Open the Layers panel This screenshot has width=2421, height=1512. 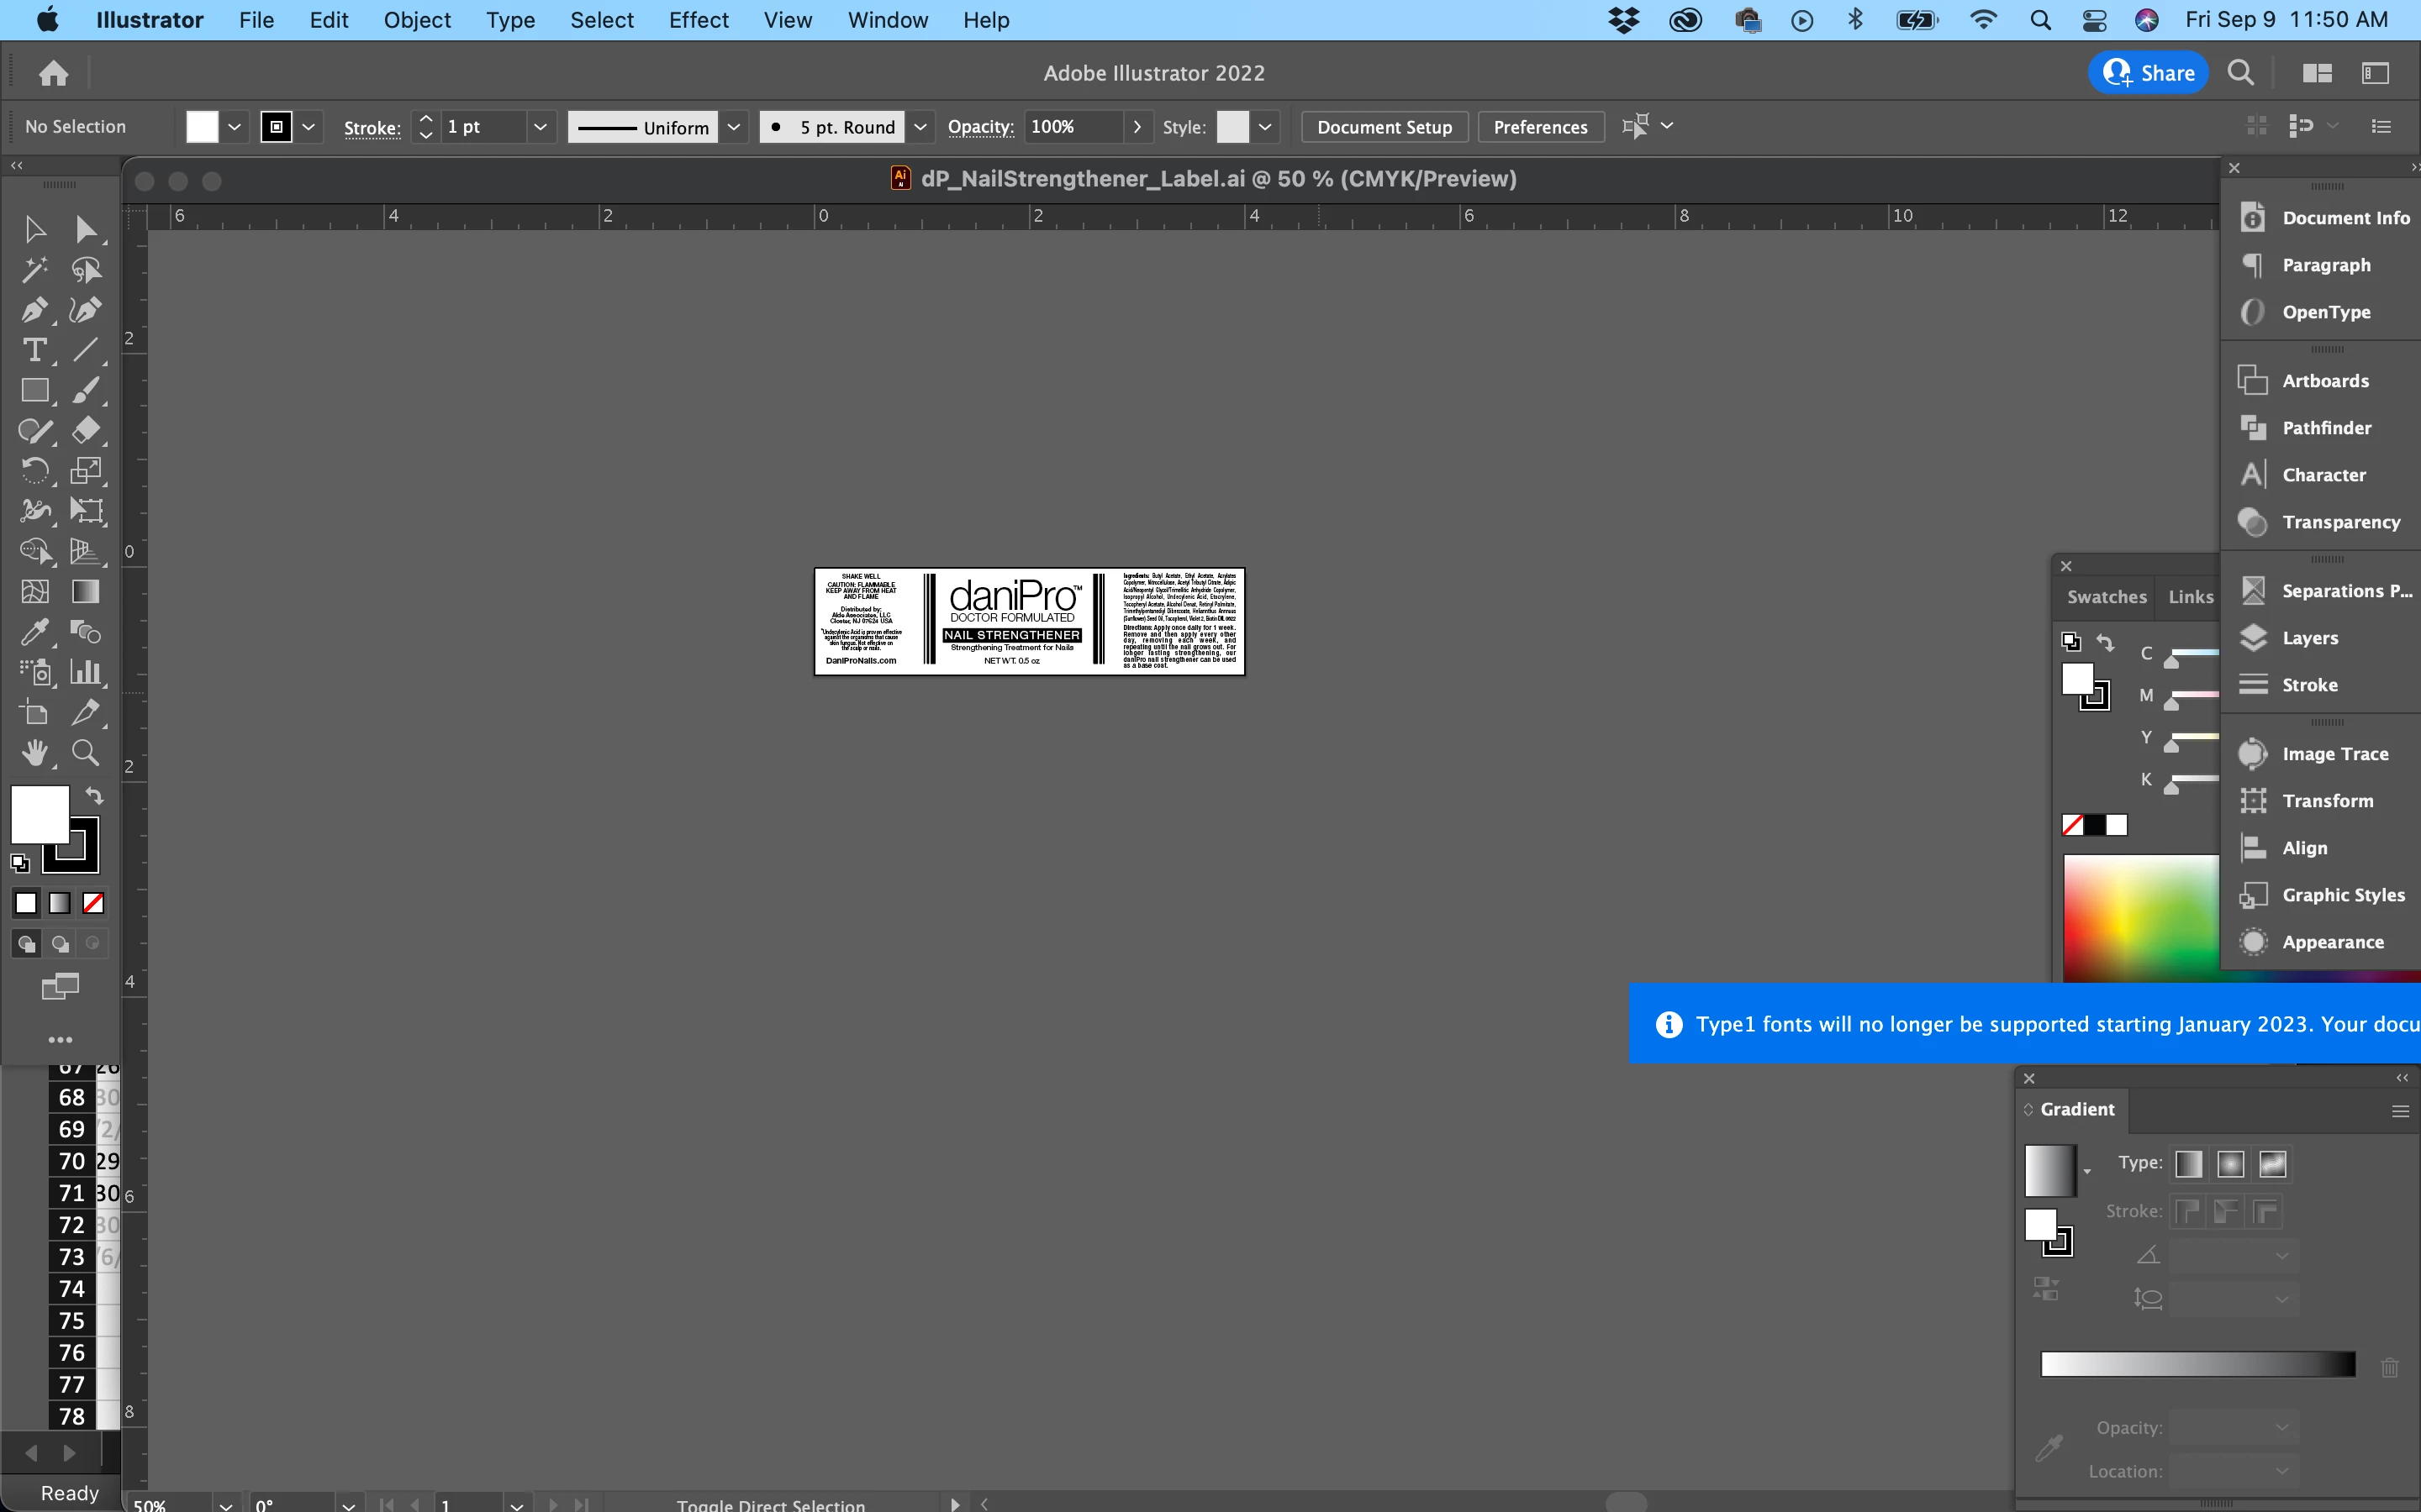[2309, 638]
